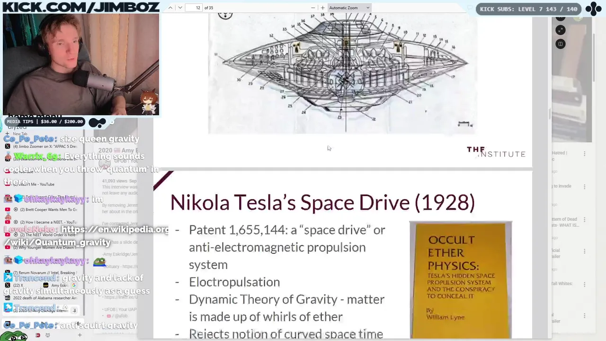Click the flying saucer patent diagram
Screen dimensions: 606x341
click(342, 74)
